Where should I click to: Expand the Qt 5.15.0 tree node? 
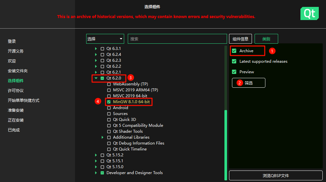pos(96,167)
